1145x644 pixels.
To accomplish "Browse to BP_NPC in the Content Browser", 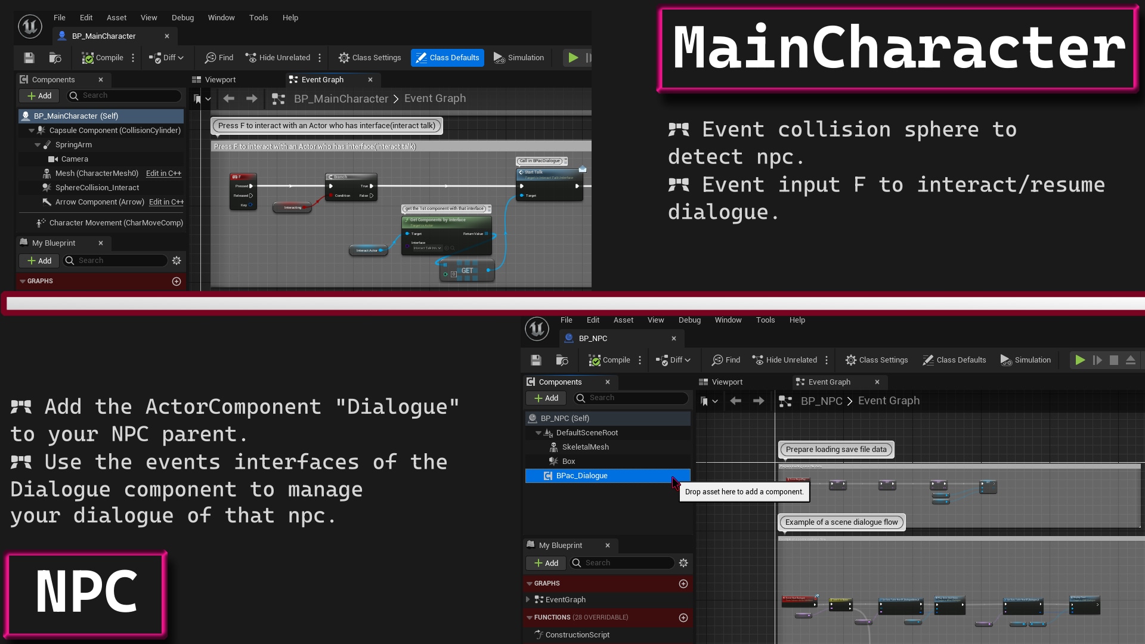I will pyautogui.click(x=561, y=360).
